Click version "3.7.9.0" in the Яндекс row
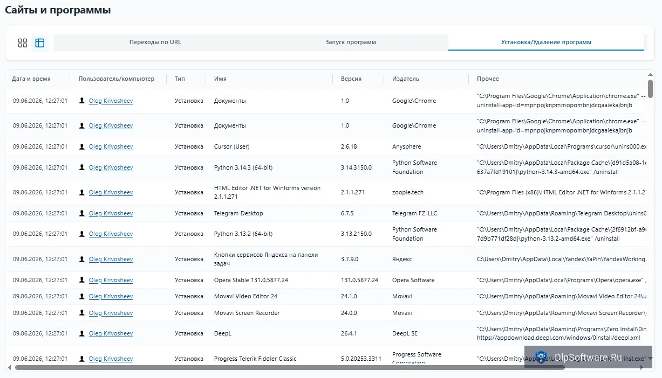 350,259
